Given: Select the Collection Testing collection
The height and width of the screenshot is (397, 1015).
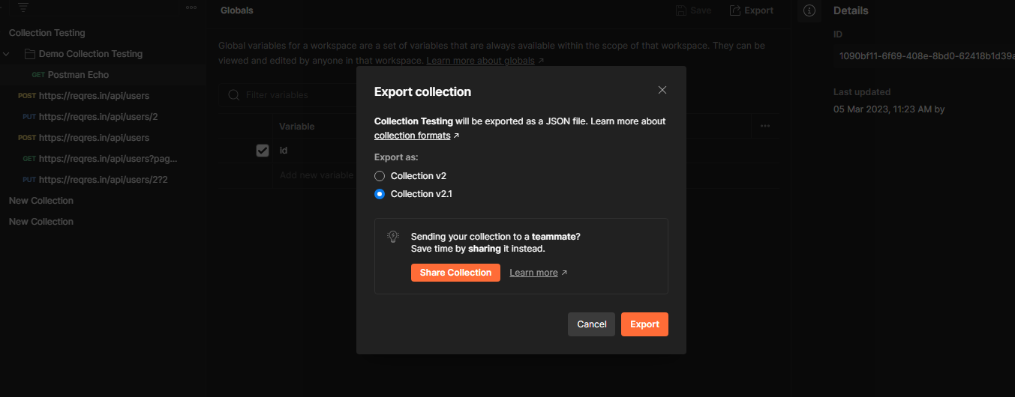Looking at the screenshot, I should coord(47,33).
